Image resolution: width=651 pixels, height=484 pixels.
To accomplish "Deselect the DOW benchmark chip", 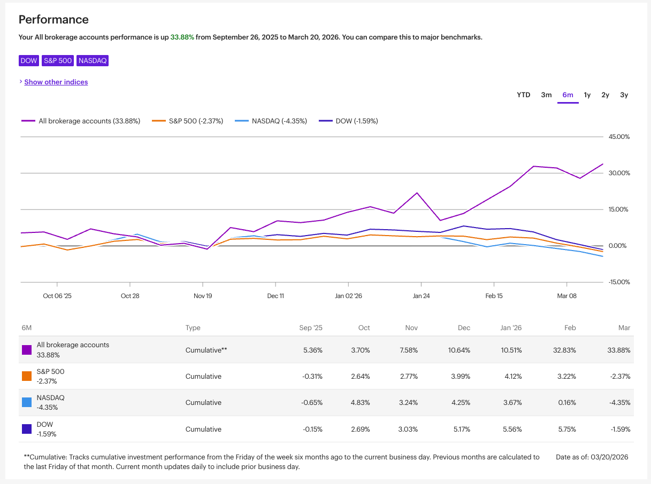I will [x=28, y=60].
